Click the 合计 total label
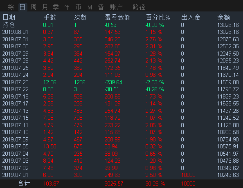Viewport: 243px width, 188px height. pyautogui.click(x=24, y=184)
